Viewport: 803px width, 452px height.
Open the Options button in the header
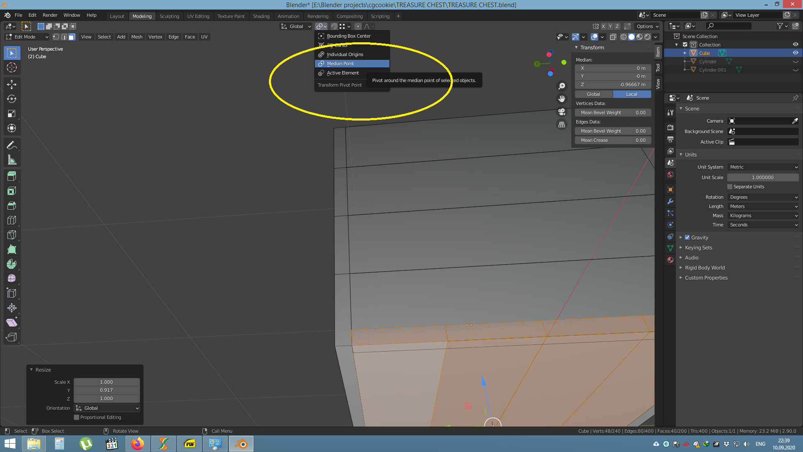pyautogui.click(x=647, y=26)
